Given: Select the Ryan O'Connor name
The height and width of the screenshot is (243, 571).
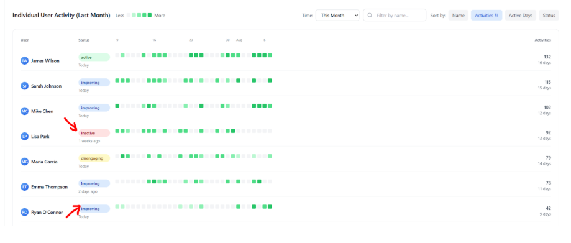Looking at the screenshot, I should click(47, 212).
